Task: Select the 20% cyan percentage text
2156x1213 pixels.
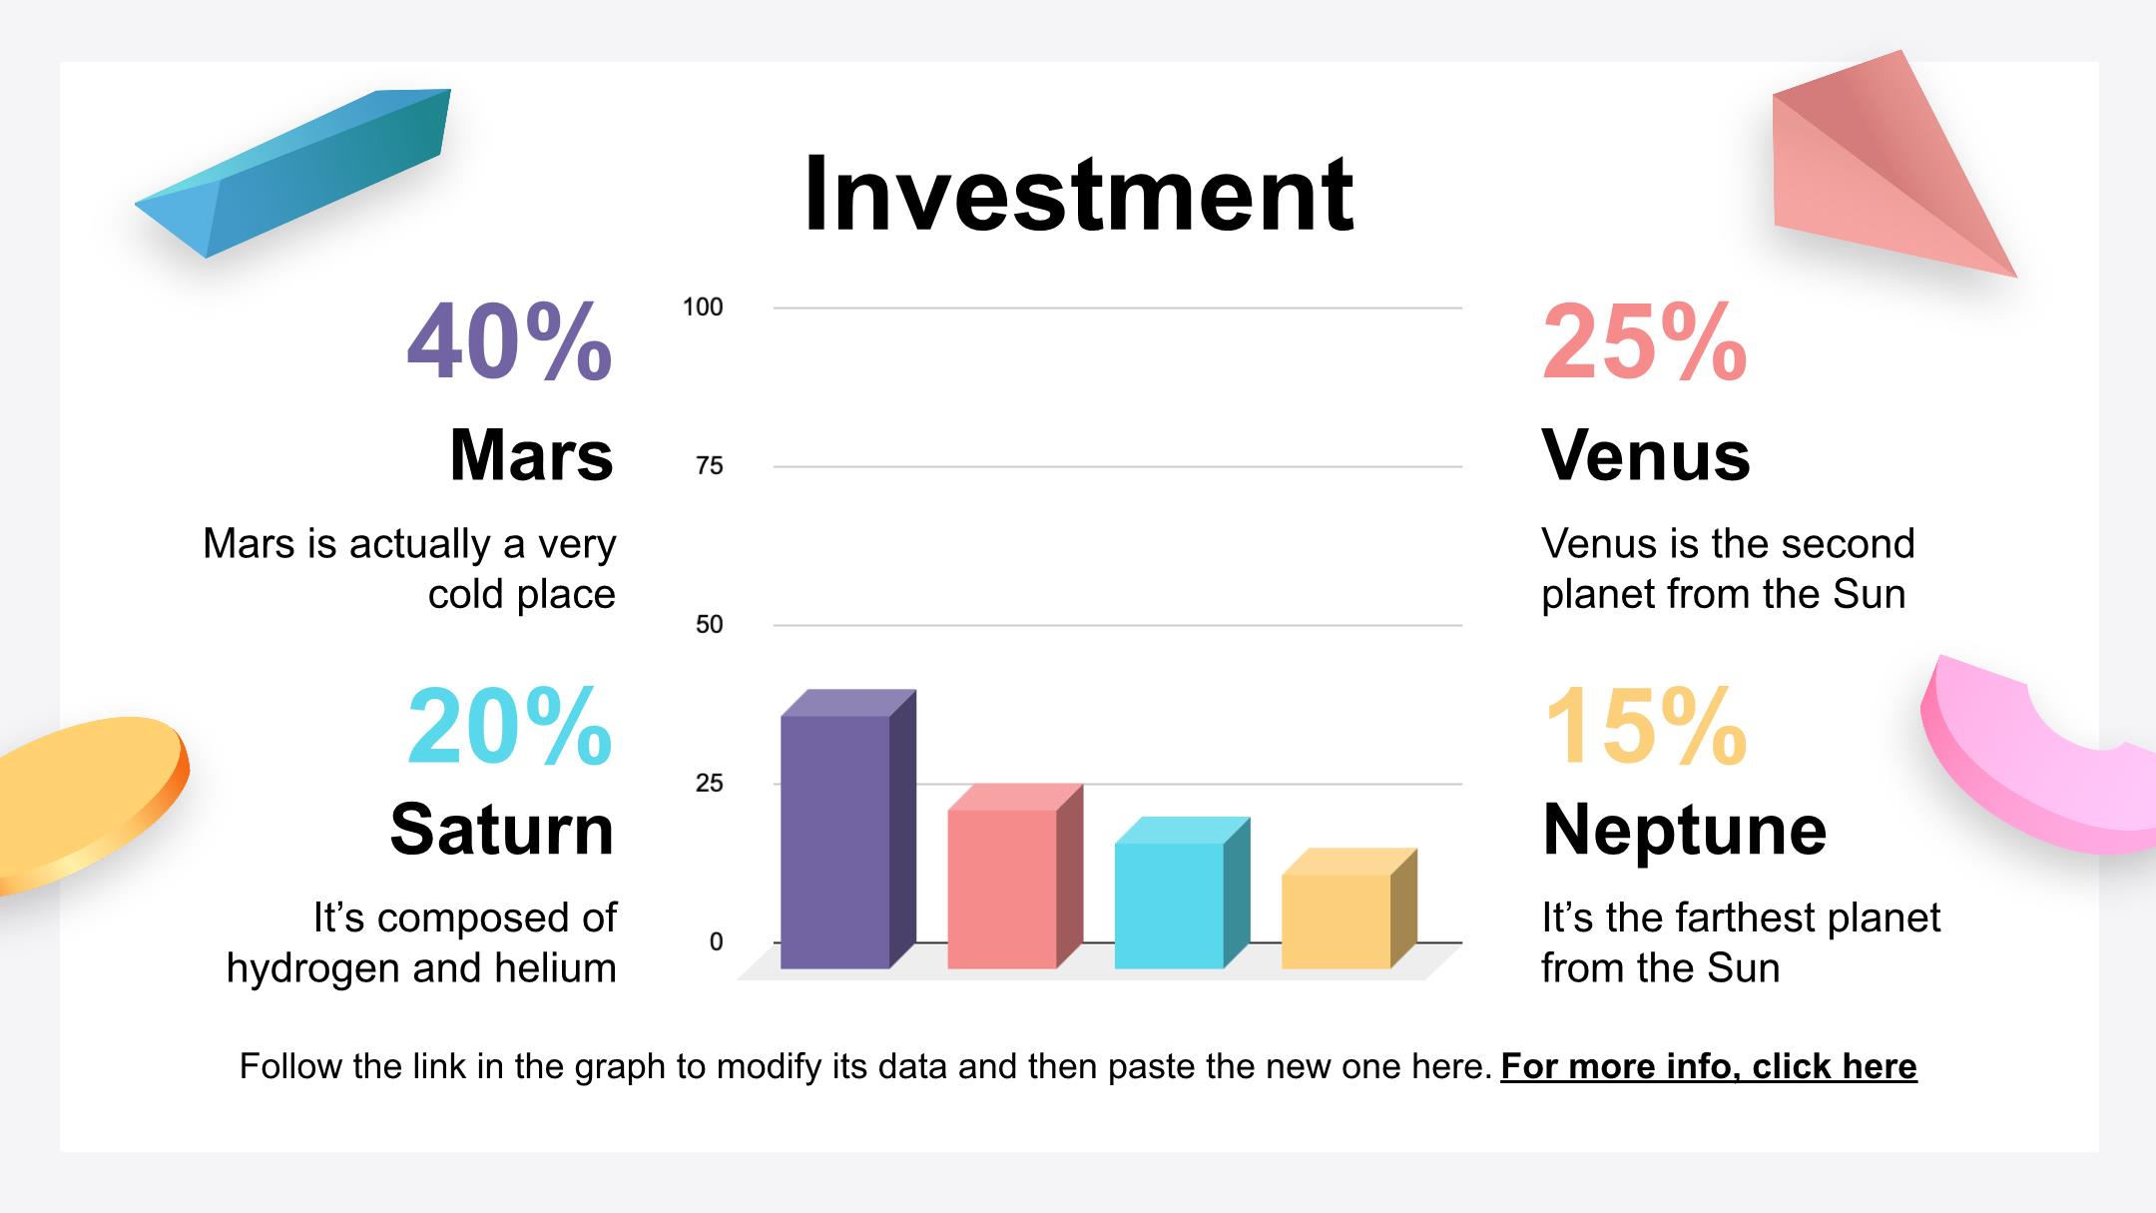Action: [x=510, y=726]
